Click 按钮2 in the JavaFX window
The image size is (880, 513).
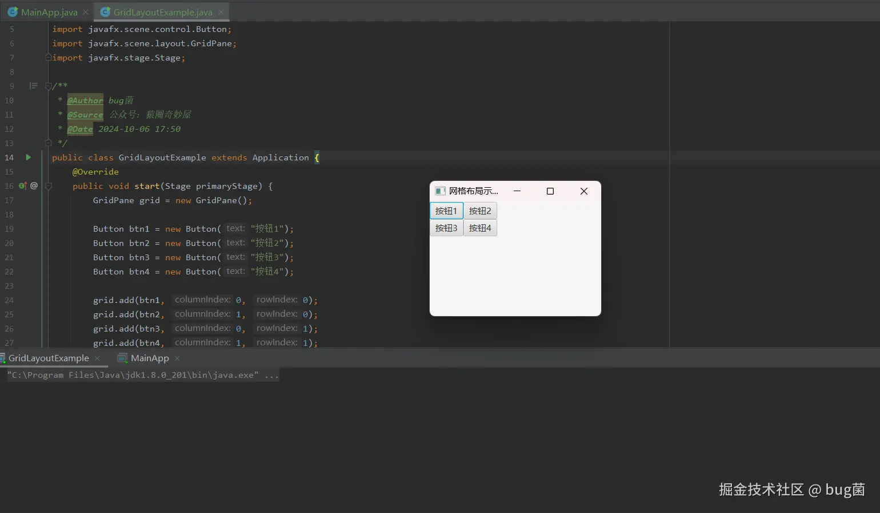(x=480, y=211)
